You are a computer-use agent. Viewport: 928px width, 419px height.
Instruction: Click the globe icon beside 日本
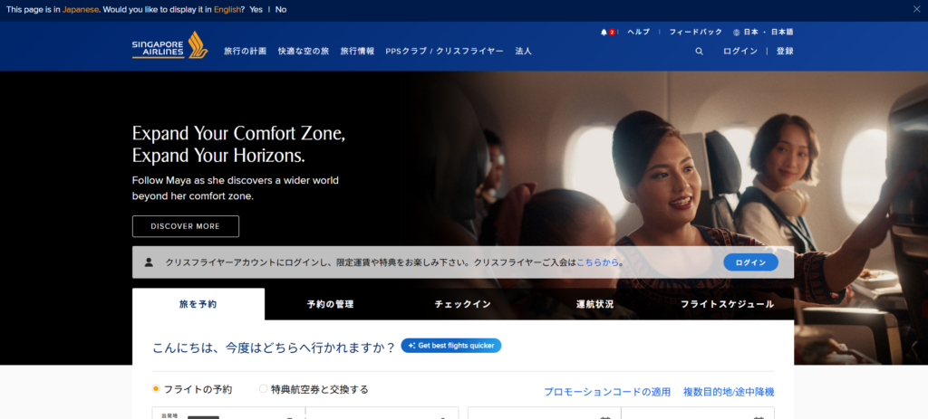pyautogui.click(x=736, y=33)
